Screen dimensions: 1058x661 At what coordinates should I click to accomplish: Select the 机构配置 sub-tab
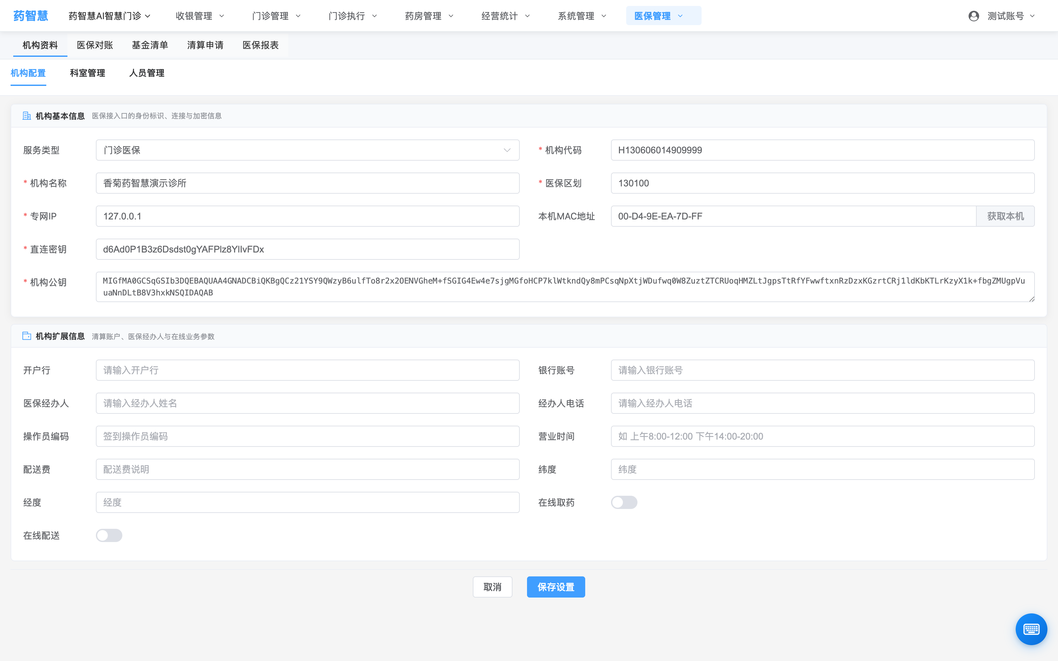tap(28, 73)
